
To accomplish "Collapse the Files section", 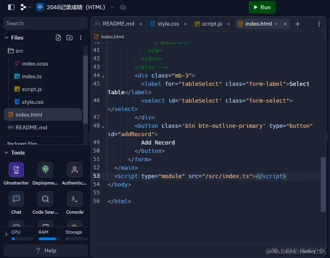I will click(6, 38).
